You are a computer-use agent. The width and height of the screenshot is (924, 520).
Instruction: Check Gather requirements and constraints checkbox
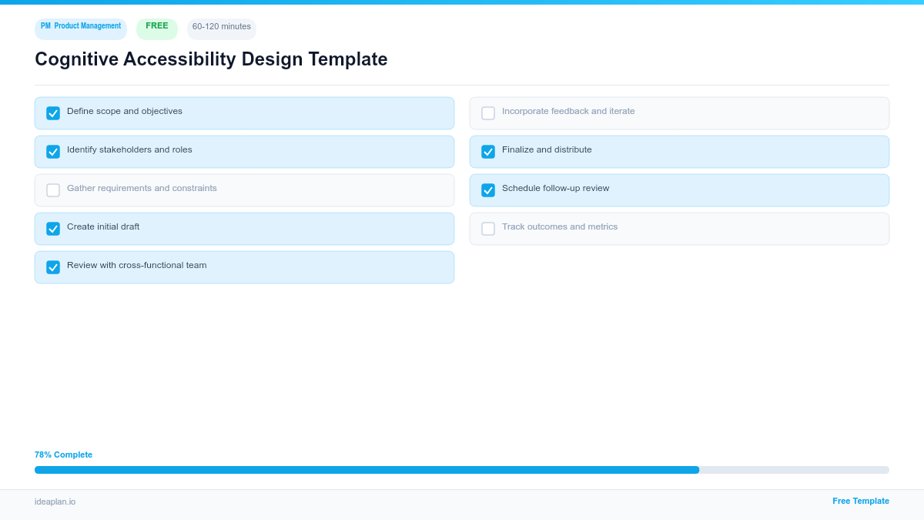point(53,190)
